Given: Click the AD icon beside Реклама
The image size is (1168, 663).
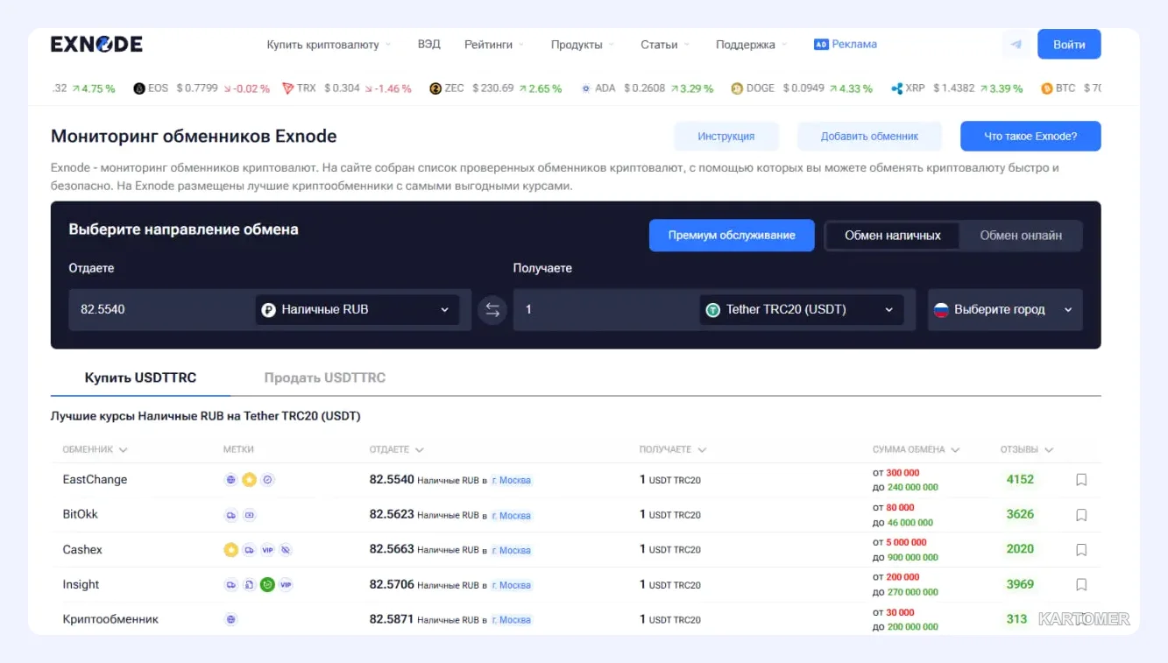Looking at the screenshot, I should point(821,45).
